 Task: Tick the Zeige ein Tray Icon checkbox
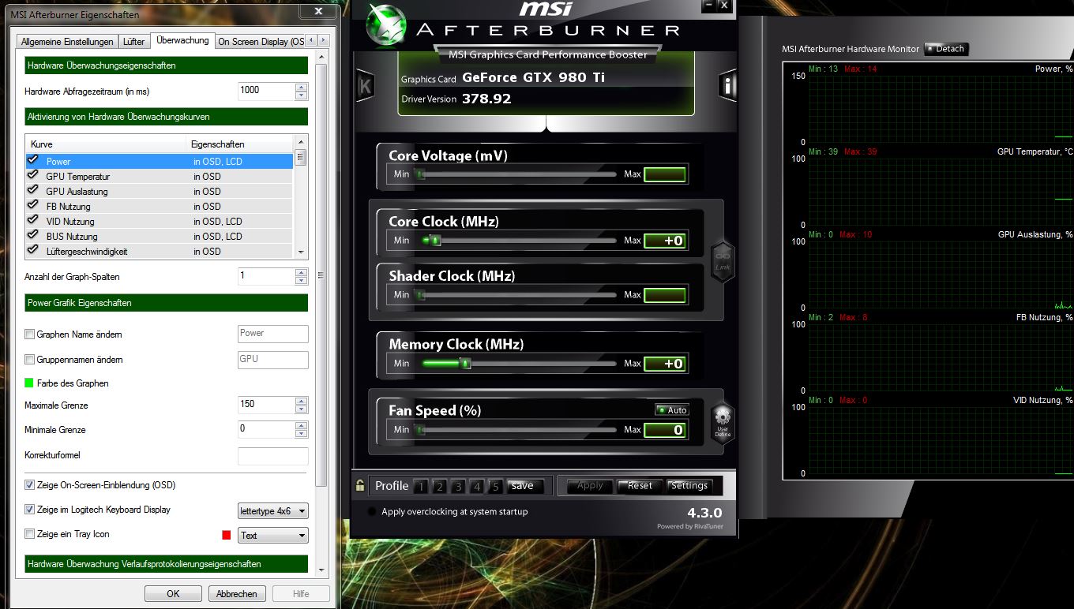(30, 534)
